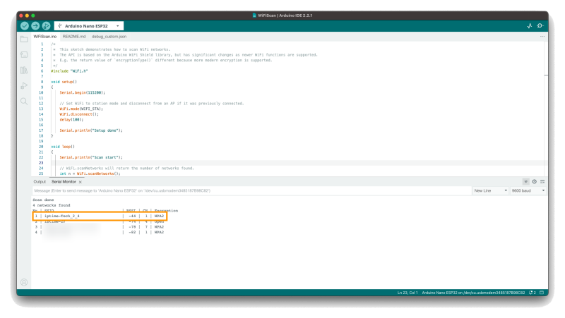
Task: Open the Library Manager sidebar icon
Action: coord(24,70)
